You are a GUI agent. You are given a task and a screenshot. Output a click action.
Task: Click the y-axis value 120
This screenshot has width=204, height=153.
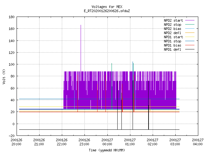(x=11, y=53)
